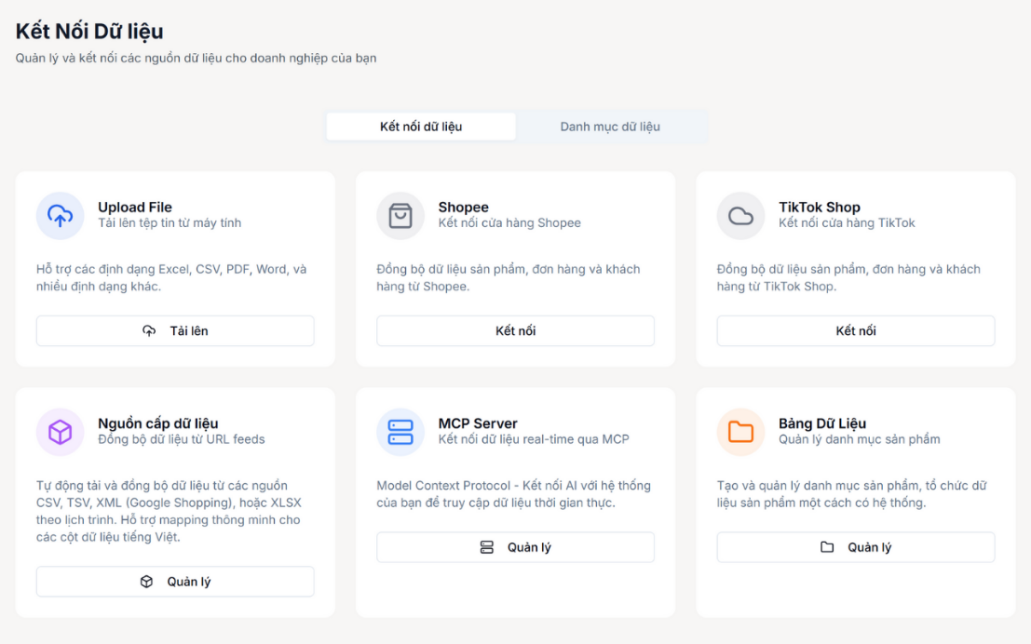
Task: Open Quản lý for MCP Server
Action: coord(515,547)
